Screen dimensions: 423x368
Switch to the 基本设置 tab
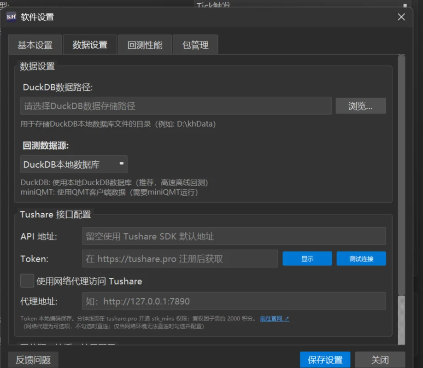click(35, 45)
